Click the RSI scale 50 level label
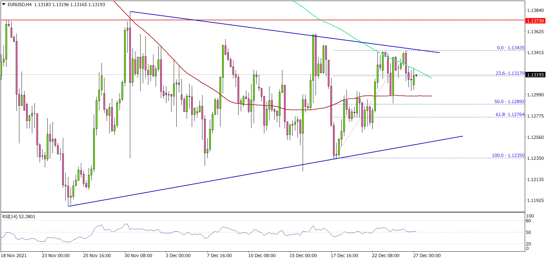 click(x=528, y=232)
